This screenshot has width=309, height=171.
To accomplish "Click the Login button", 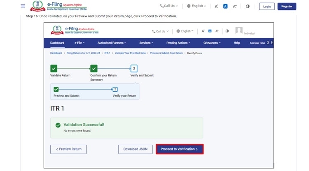I will [267, 7].
